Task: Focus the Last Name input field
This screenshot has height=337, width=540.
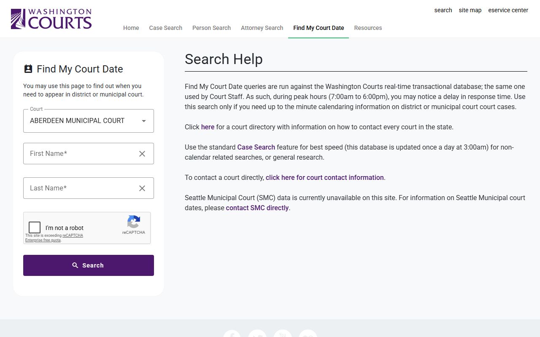Action: (89, 188)
